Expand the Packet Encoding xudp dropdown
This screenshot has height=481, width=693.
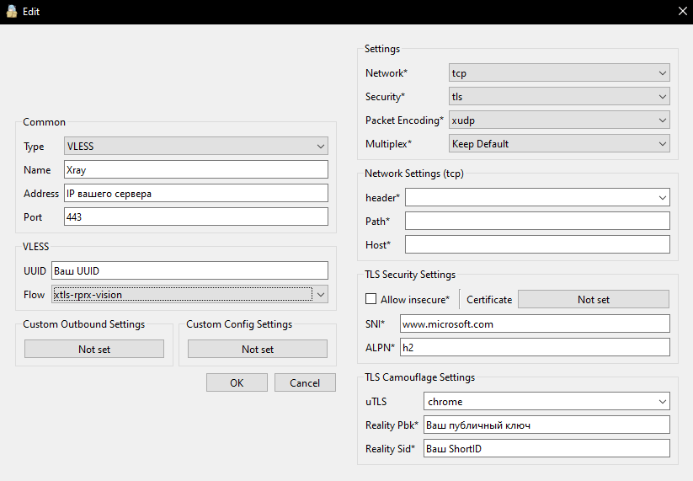click(559, 120)
